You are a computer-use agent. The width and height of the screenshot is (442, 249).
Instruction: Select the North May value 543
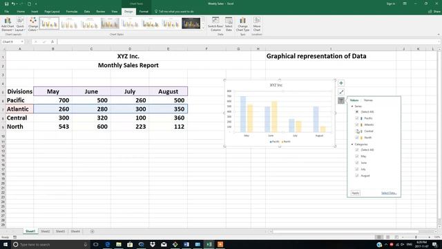point(52,127)
